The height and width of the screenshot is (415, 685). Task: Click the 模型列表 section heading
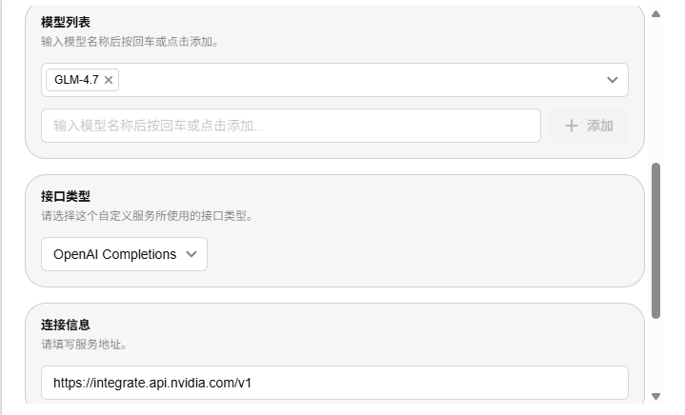click(x=67, y=22)
